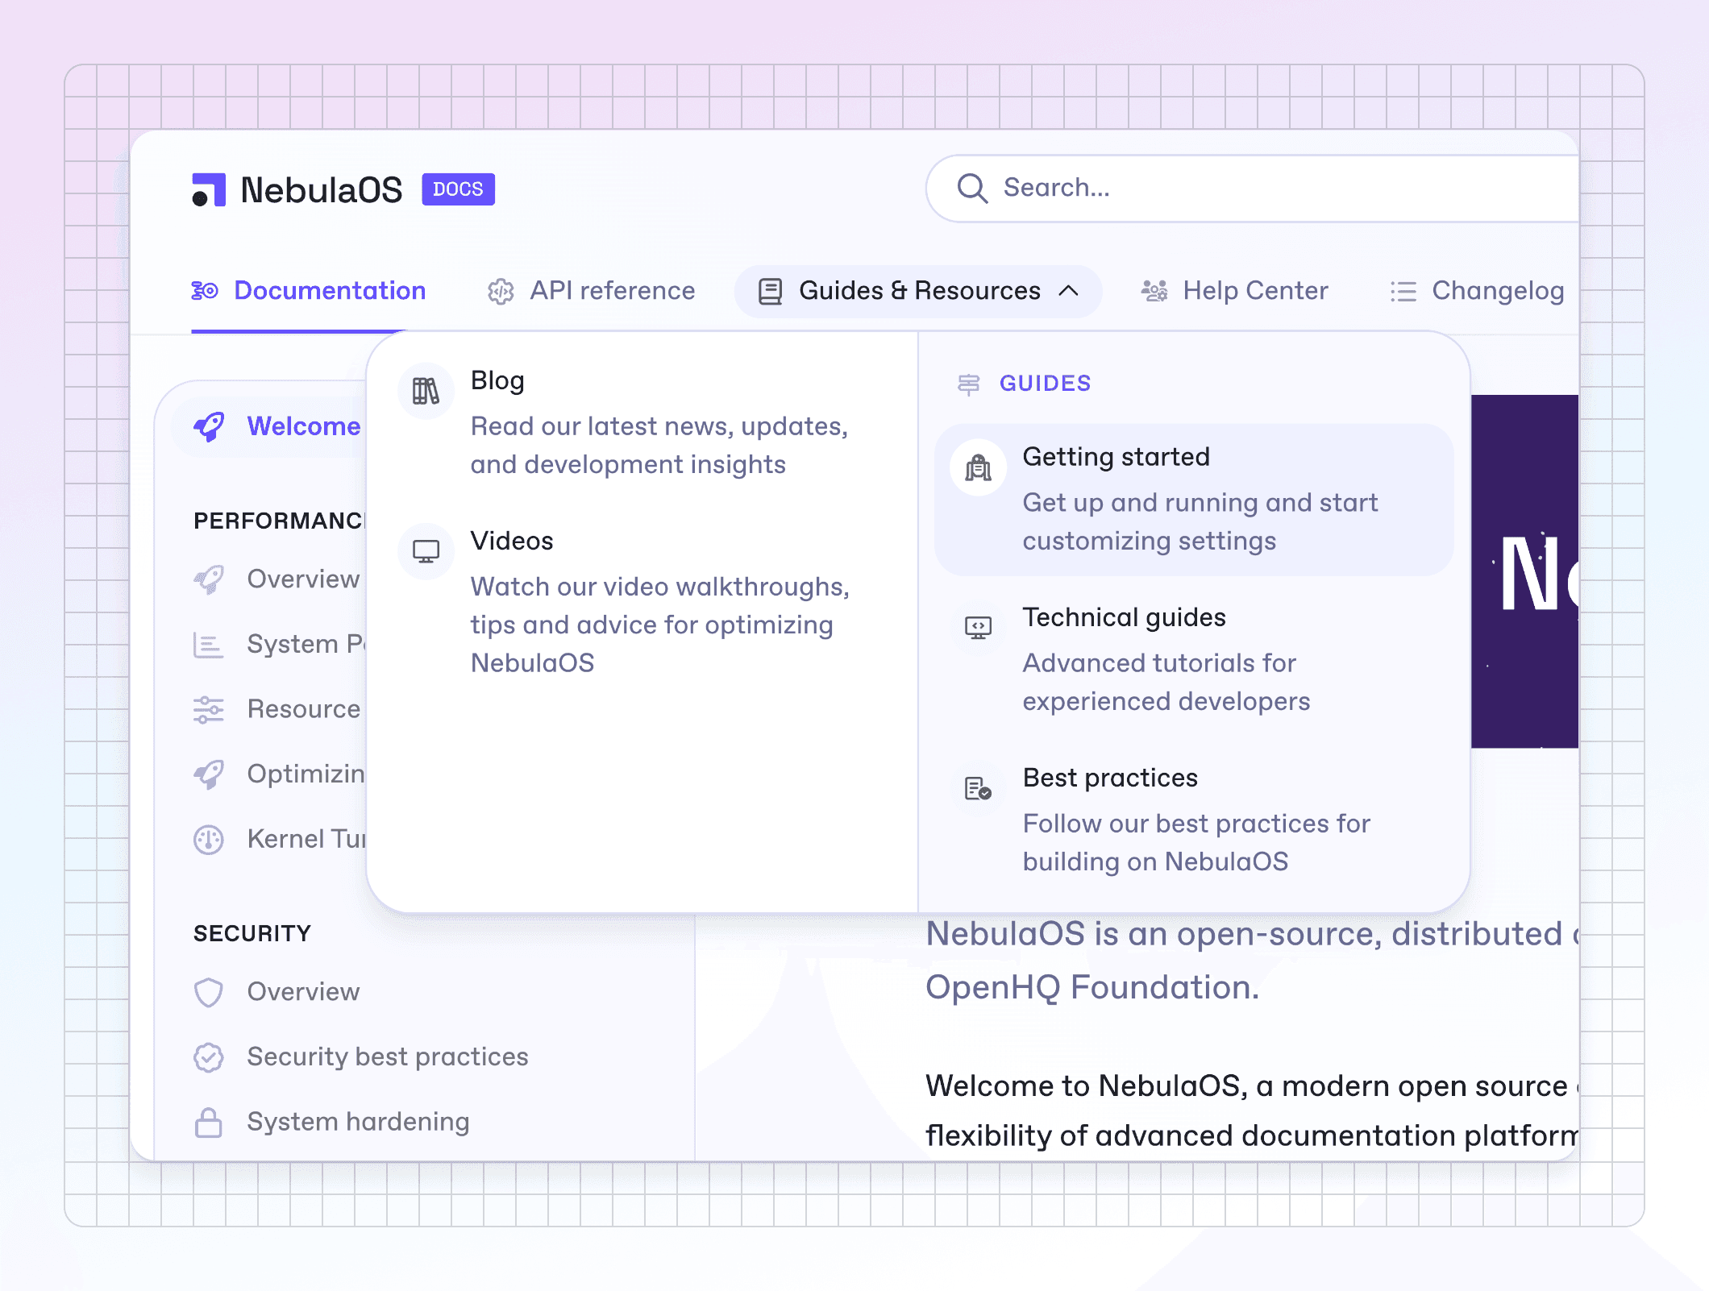Image resolution: width=1709 pixels, height=1291 pixels.
Task: Click the Security Overview shield icon
Action: click(209, 993)
